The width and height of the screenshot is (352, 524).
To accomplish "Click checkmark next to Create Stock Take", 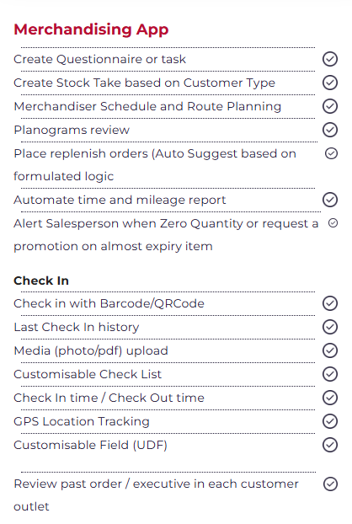I will (330, 83).
